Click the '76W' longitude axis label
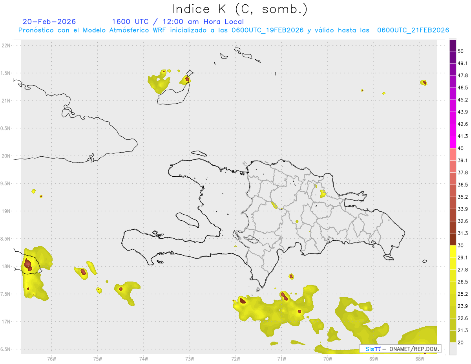The image size is (471, 364). 51,359
